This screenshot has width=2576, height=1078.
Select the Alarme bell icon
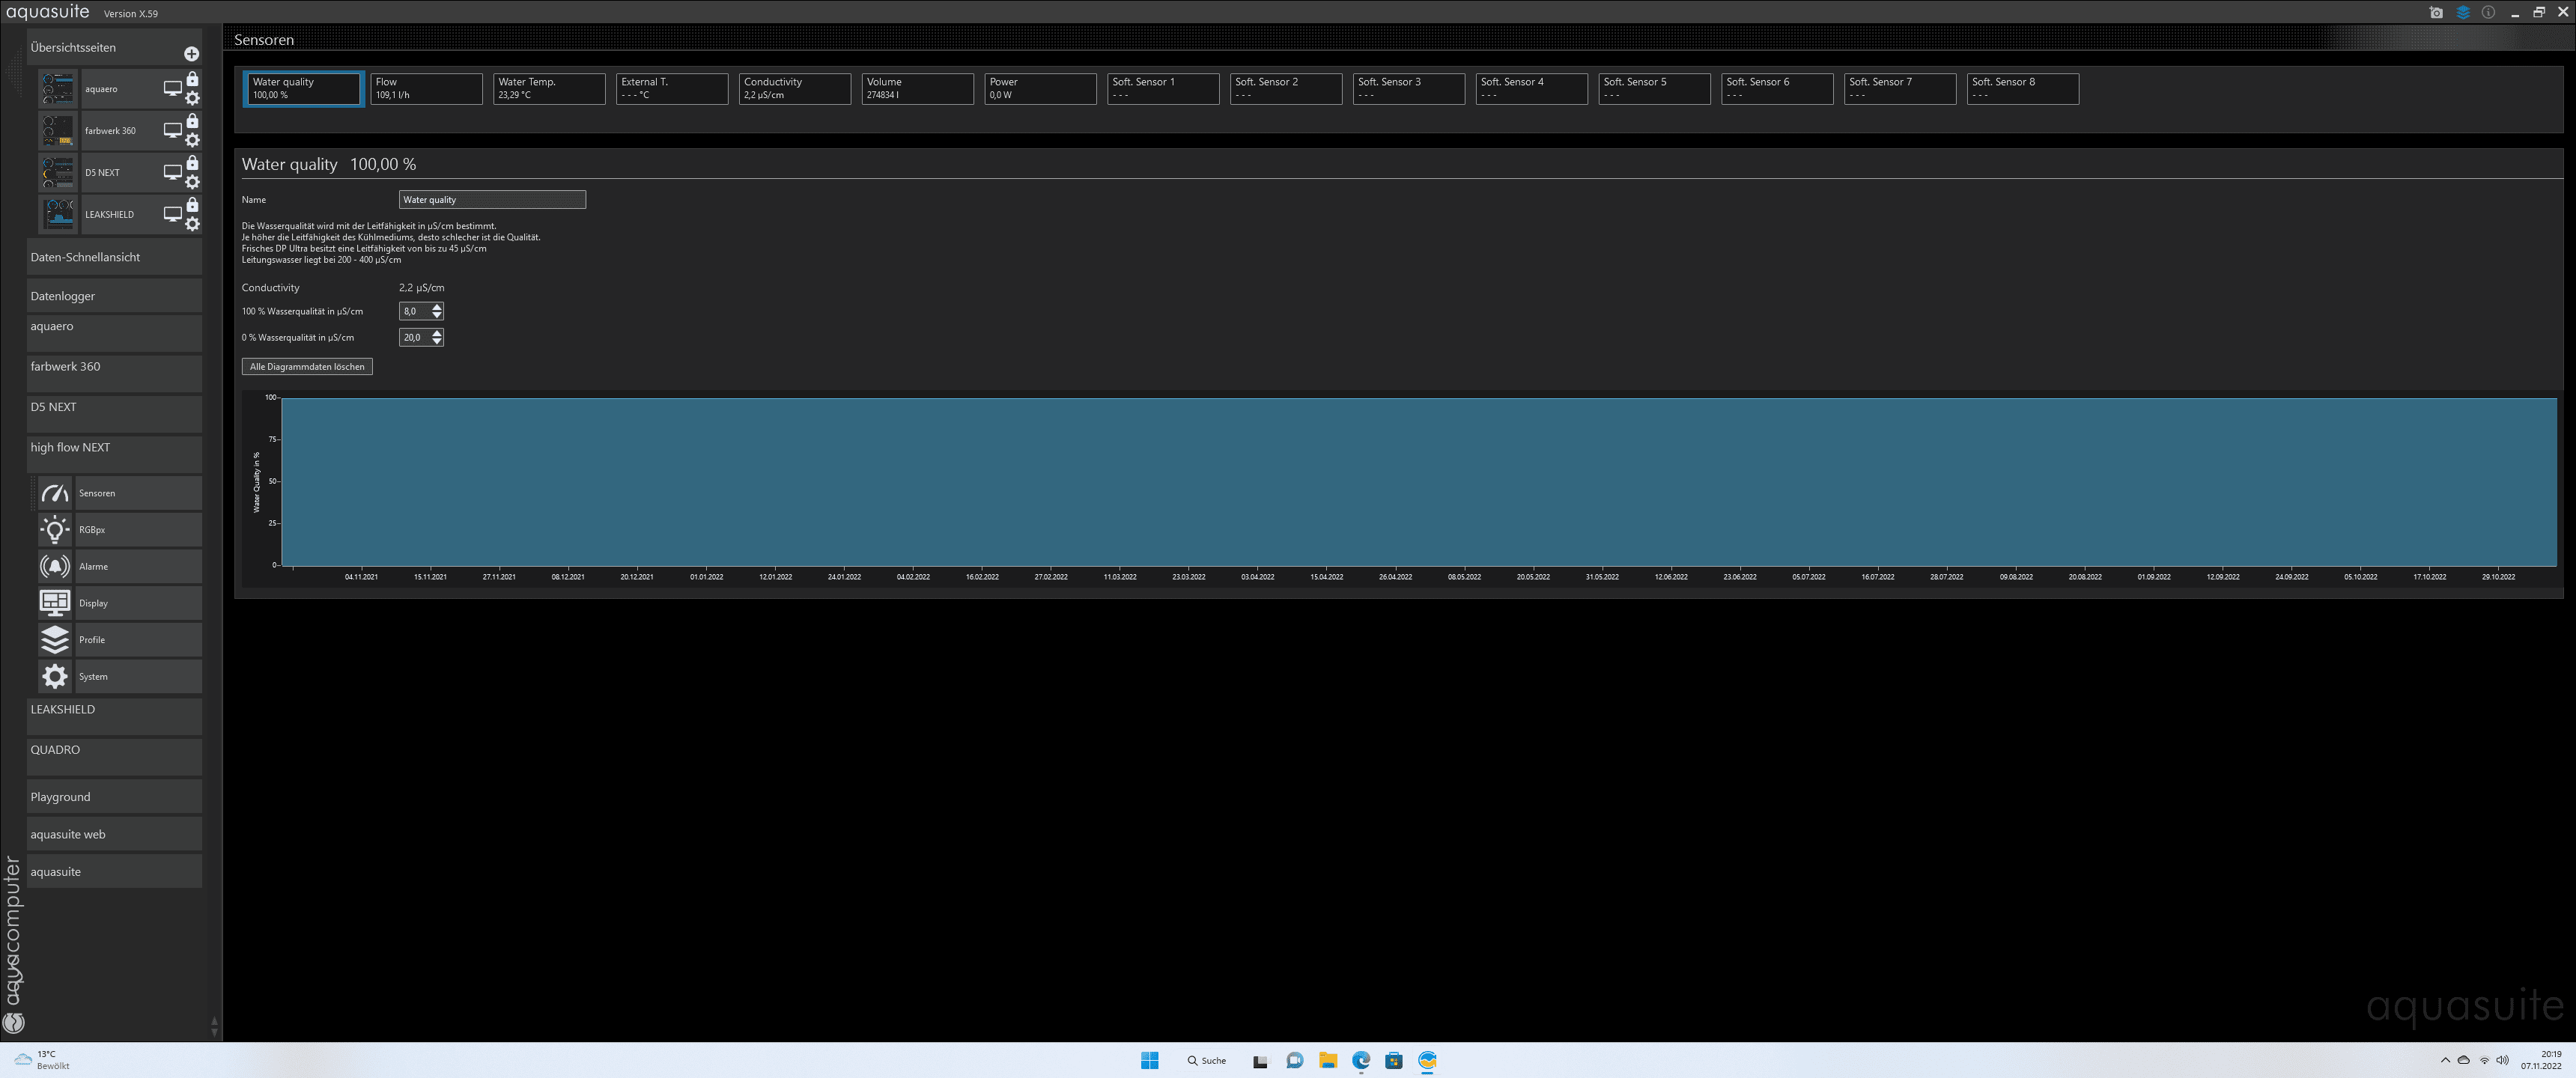point(55,567)
